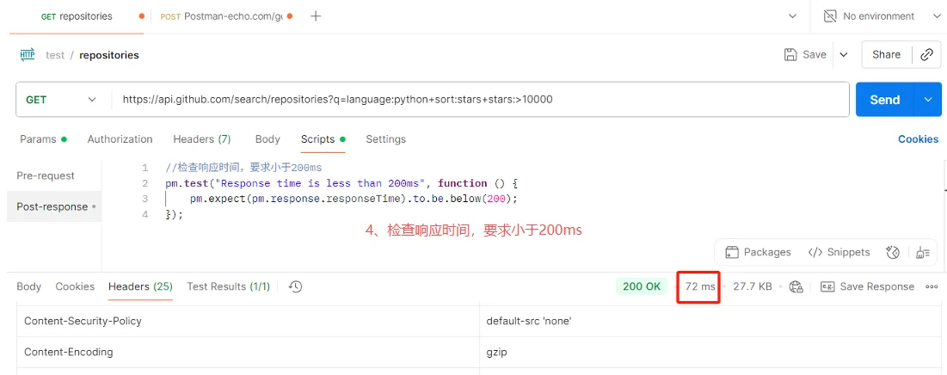Open the Test Results (1/1) tab
Screen dimensions: 947x375
point(228,286)
